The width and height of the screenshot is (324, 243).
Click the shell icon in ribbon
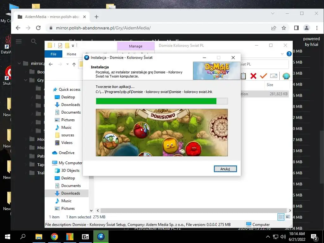[x=286, y=76]
